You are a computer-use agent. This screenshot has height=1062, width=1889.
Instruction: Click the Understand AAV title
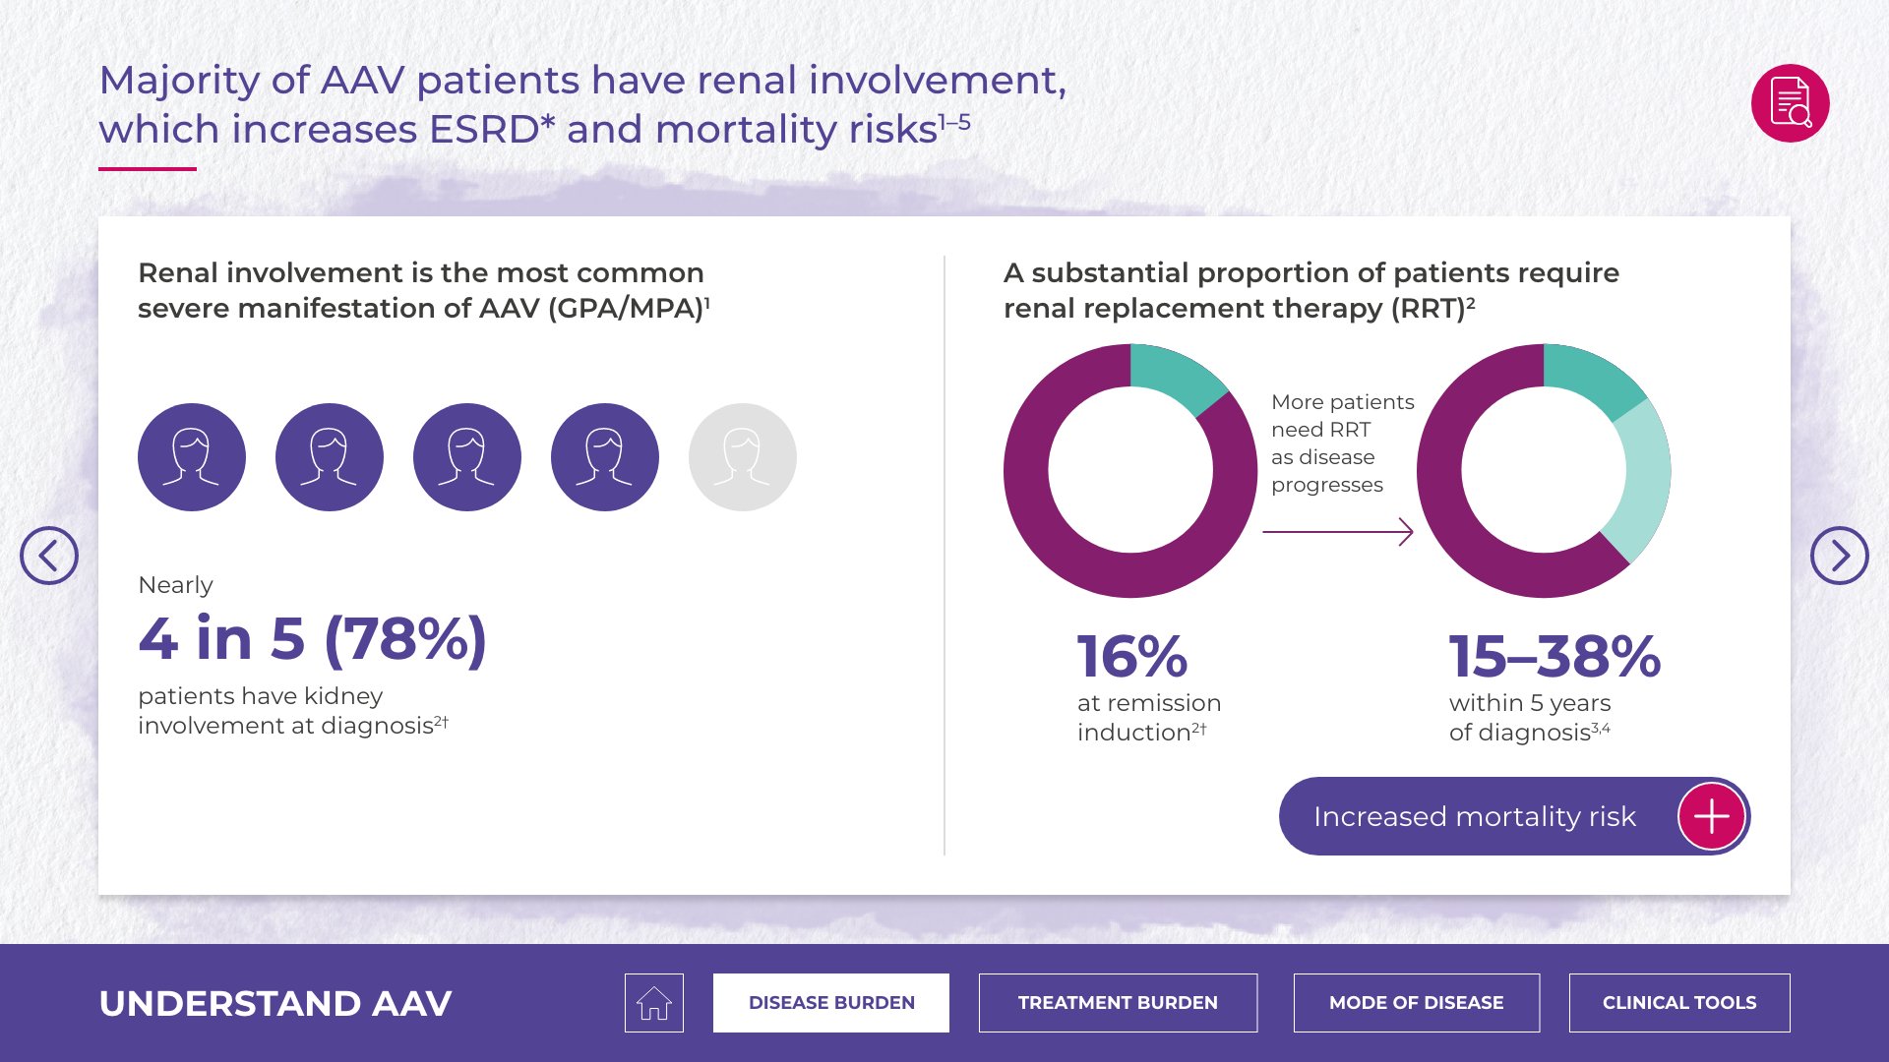275,1003
